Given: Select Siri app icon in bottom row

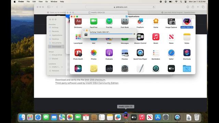Looking at the screenshot, I should [78, 68].
